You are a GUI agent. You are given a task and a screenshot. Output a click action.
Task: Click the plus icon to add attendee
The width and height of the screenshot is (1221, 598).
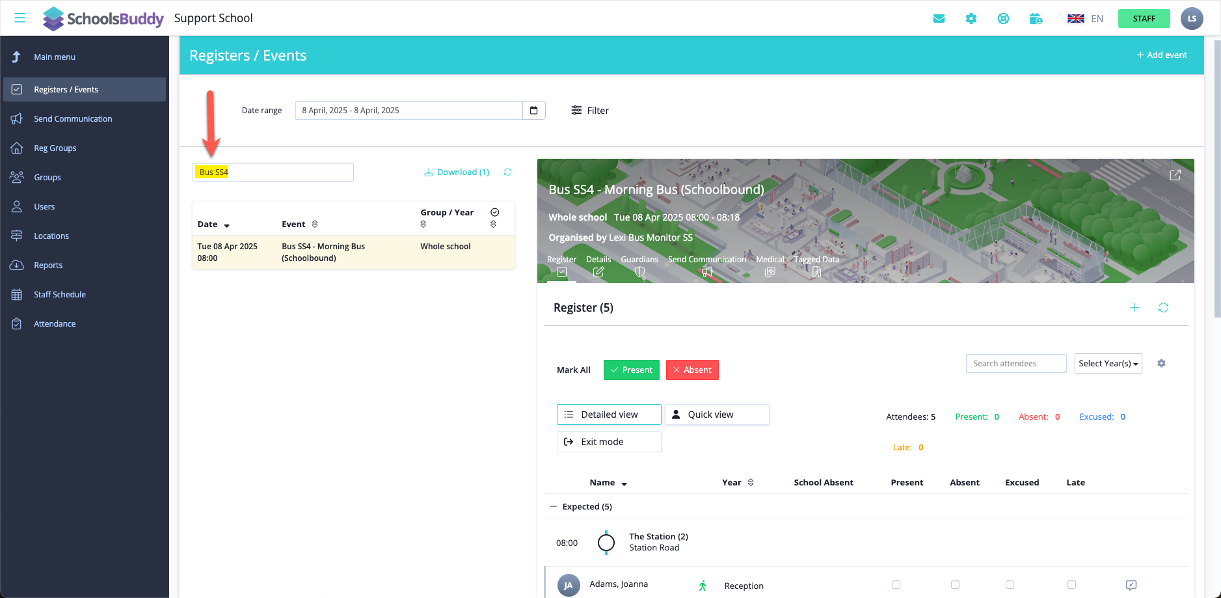1134,308
